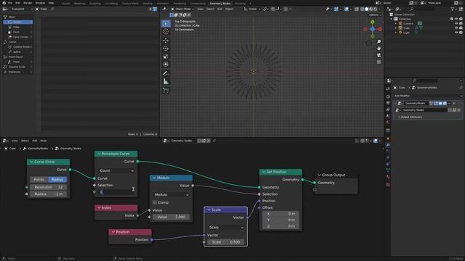Click the Blender logo menu
This screenshot has height=261, width=465.
(x=4, y=3)
